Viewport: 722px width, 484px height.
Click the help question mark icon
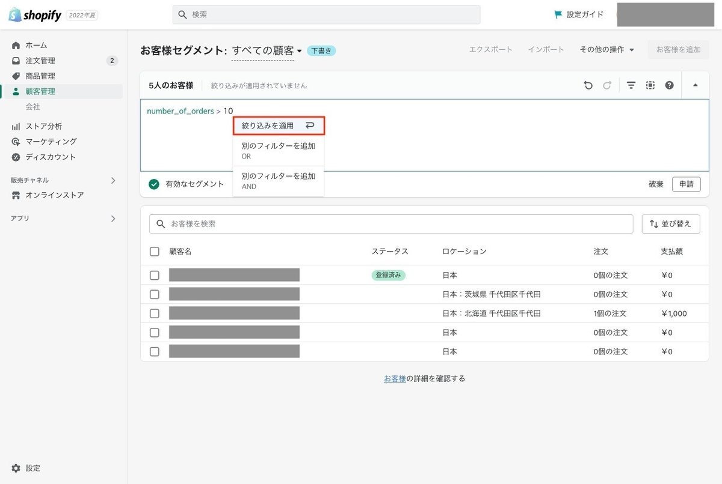669,85
